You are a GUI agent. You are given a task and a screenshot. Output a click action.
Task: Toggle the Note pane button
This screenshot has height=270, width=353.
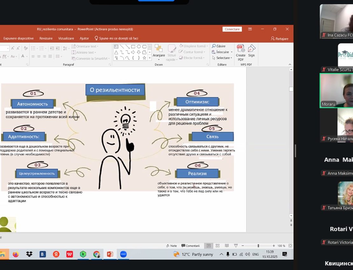pos(171,246)
